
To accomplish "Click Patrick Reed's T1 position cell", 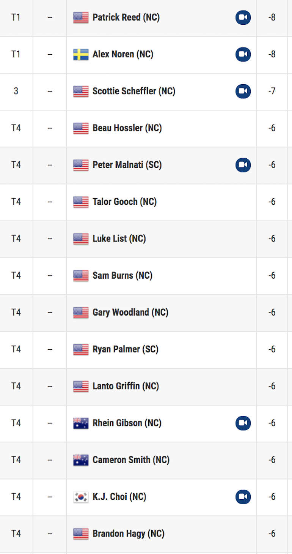I will click(x=16, y=17).
